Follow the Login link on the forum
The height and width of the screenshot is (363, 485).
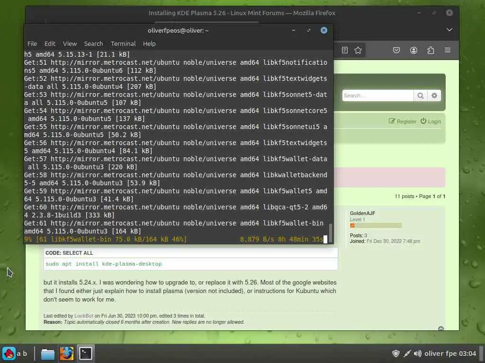(x=431, y=121)
